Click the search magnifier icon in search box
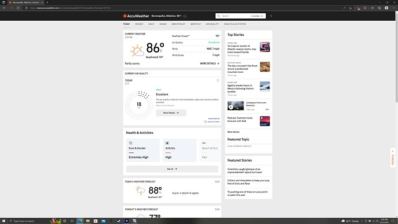The image size is (398, 224). pyautogui.click(x=219, y=16)
